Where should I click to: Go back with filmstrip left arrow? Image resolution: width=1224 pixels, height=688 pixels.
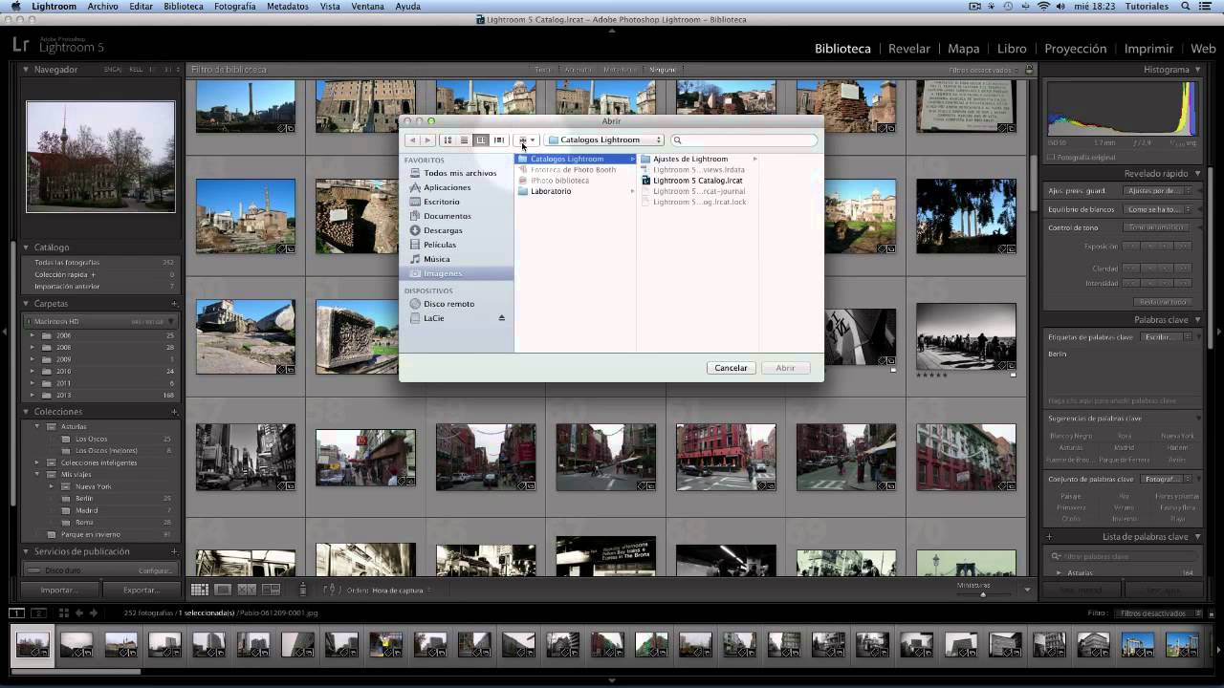coord(79,613)
